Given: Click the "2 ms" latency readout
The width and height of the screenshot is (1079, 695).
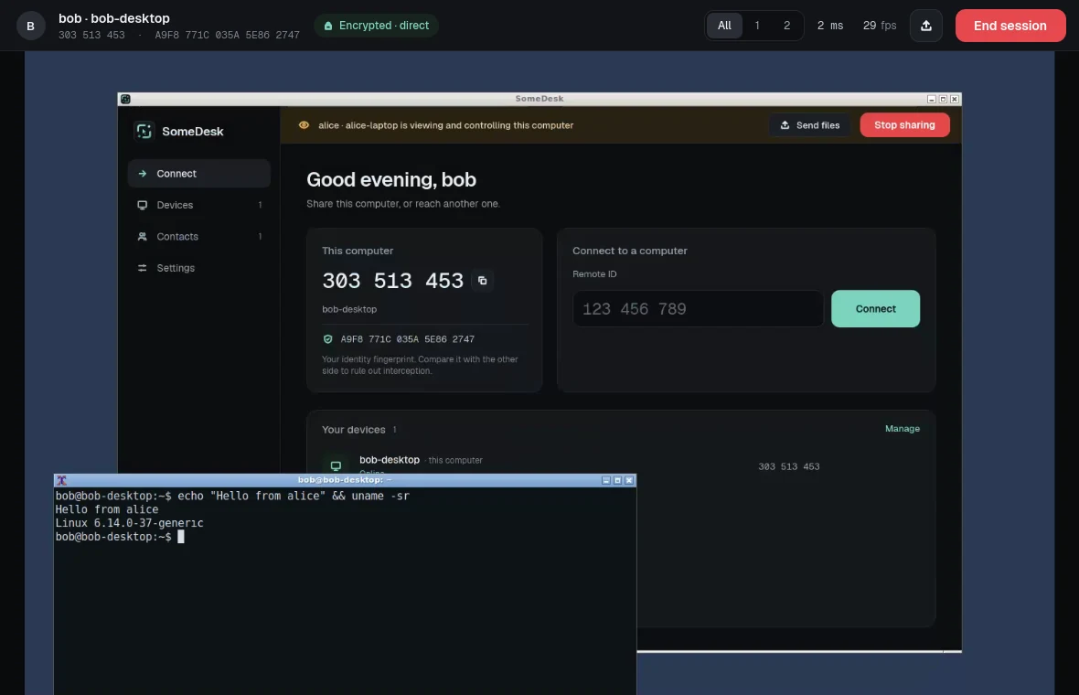Looking at the screenshot, I should point(830,26).
